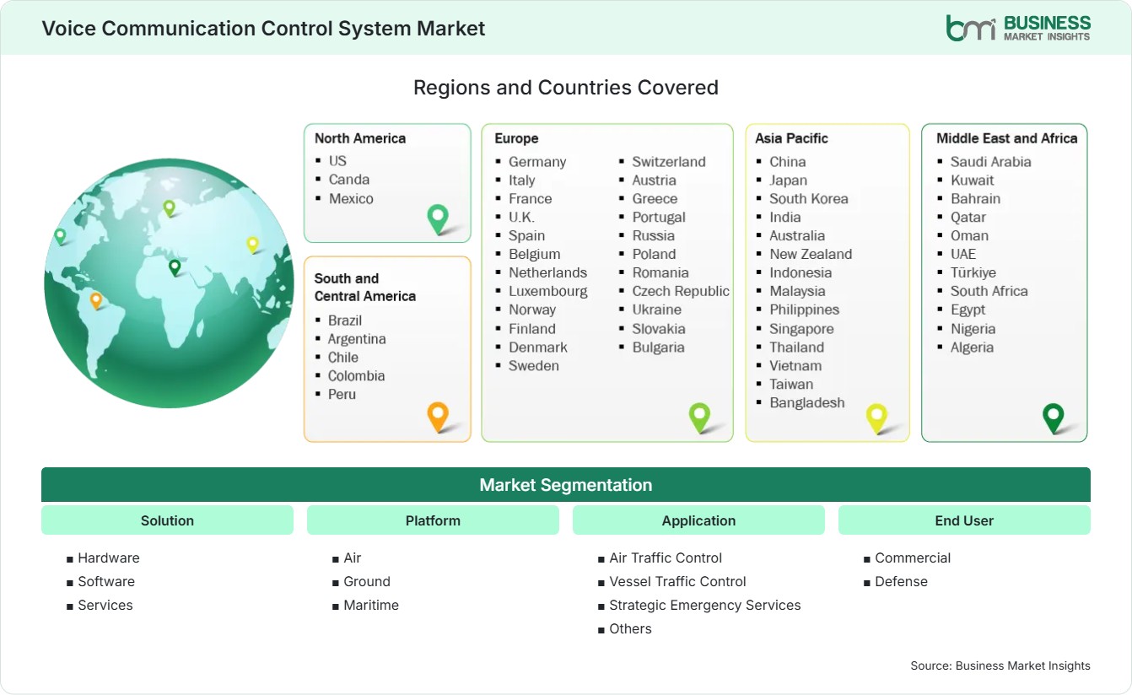Select the orange pin on the globe
The height and width of the screenshot is (695, 1132).
pyautogui.click(x=96, y=300)
